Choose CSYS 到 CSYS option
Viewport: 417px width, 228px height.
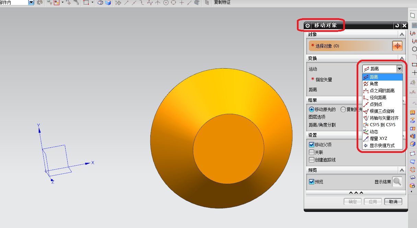[382, 125]
